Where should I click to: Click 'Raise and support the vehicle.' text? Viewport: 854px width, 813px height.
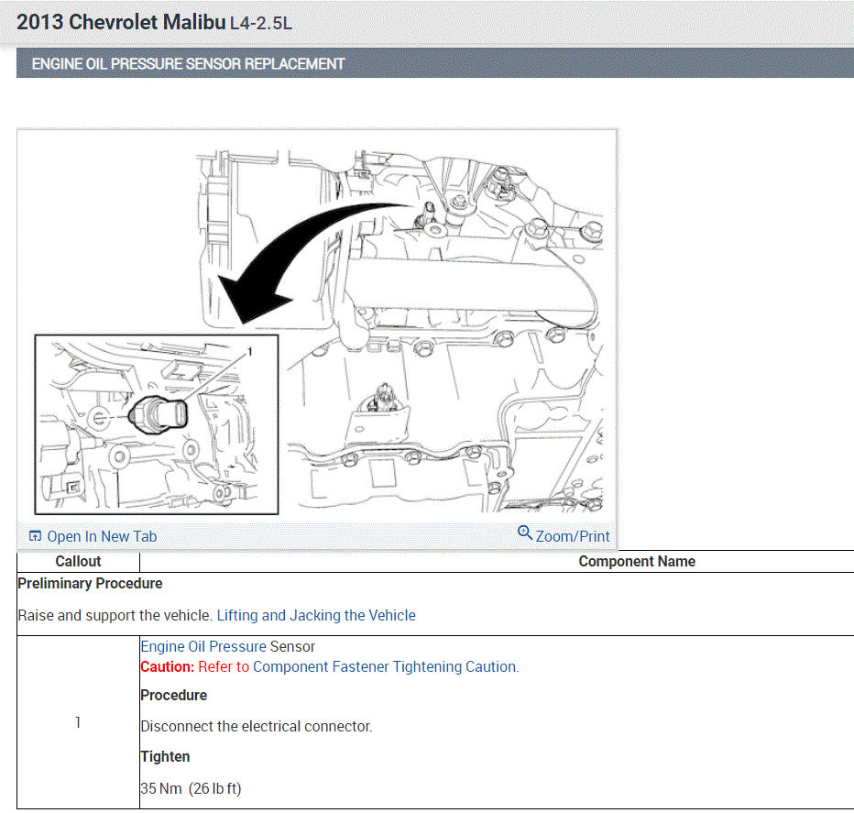(x=115, y=615)
